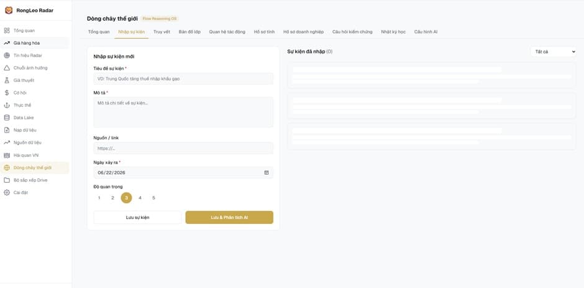Screen dimensions: 584x288
Task: Set importance level to 1
Action: click(x=99, y=198)
